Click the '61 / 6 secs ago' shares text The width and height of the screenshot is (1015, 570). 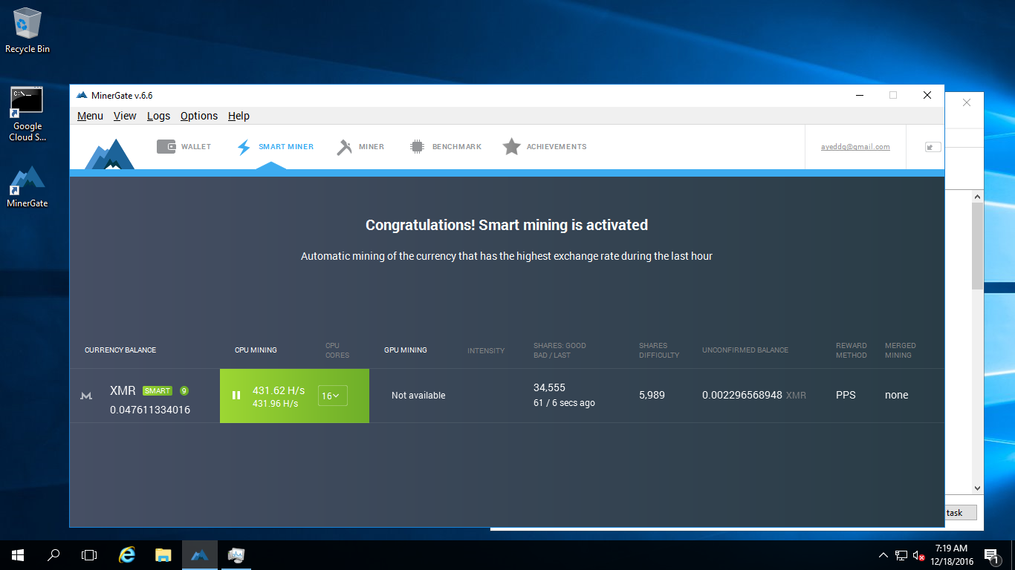564,403
